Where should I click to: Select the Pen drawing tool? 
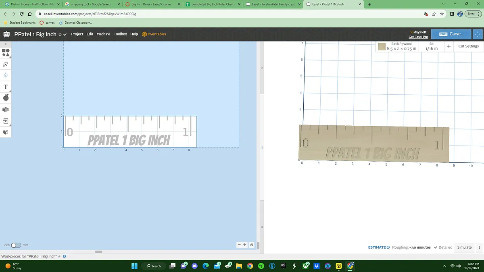(6, 64)
